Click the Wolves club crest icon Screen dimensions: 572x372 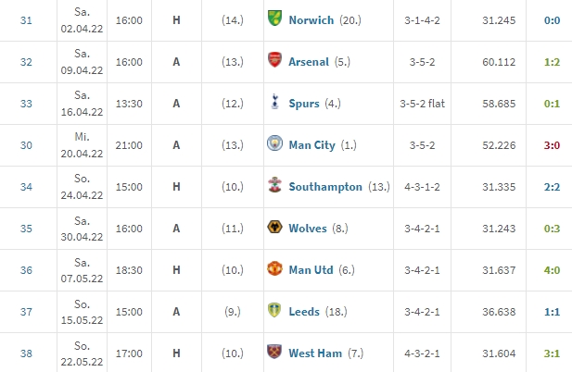tap(274, 227)
